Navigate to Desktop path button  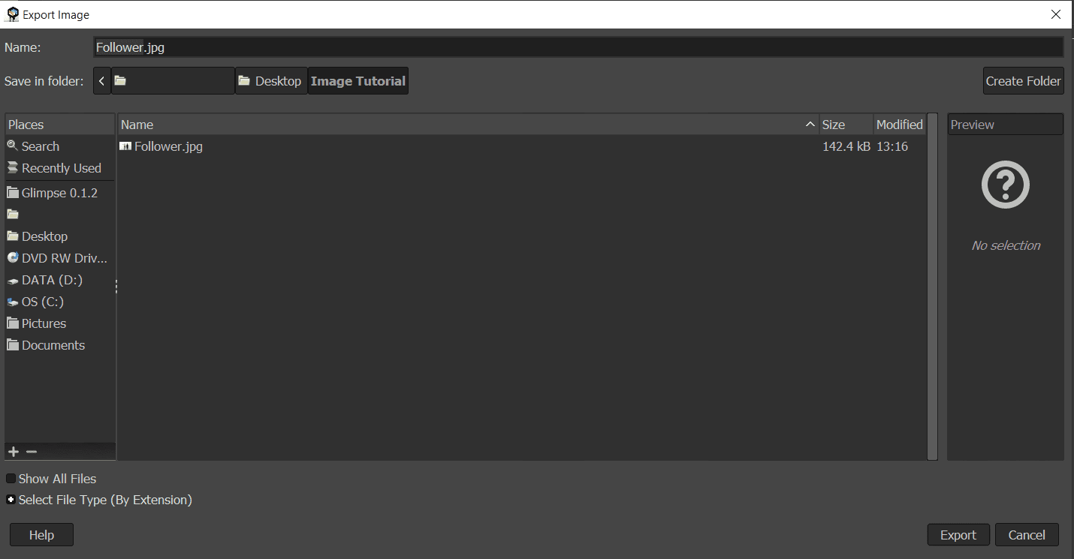point(271,81)
